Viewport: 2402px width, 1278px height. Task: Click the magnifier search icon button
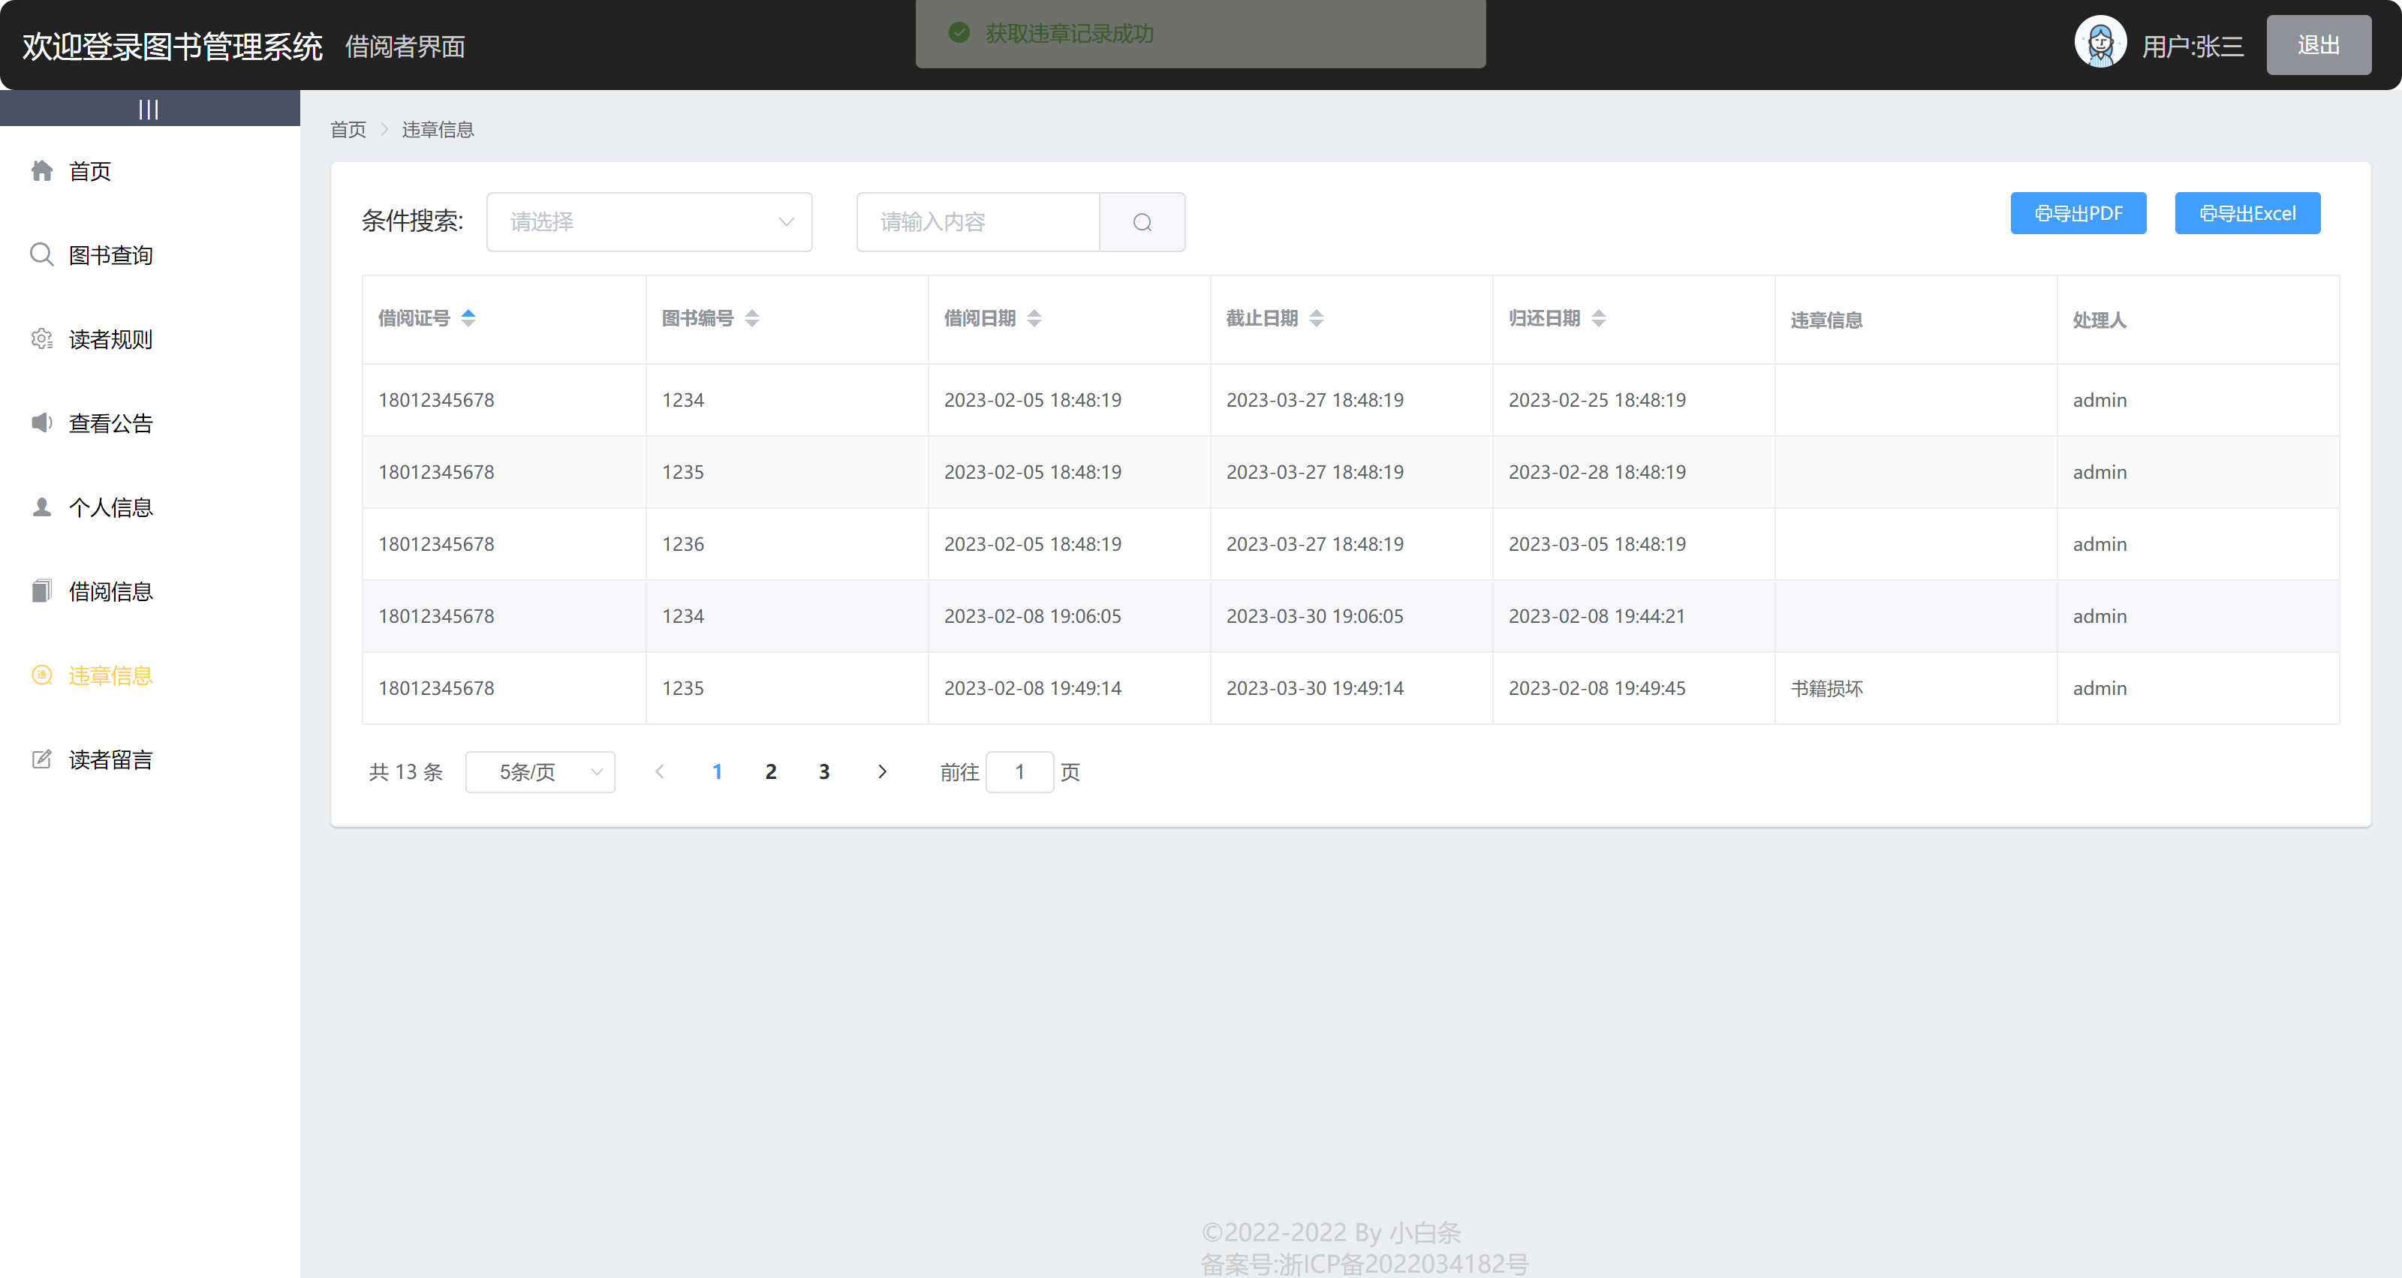[x=1141, y=222]
